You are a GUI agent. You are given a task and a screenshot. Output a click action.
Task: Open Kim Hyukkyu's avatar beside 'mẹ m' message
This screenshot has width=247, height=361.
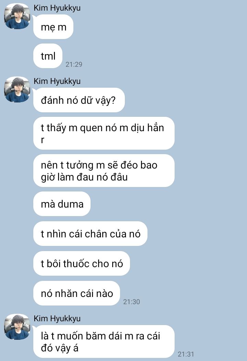click(17, 16)
